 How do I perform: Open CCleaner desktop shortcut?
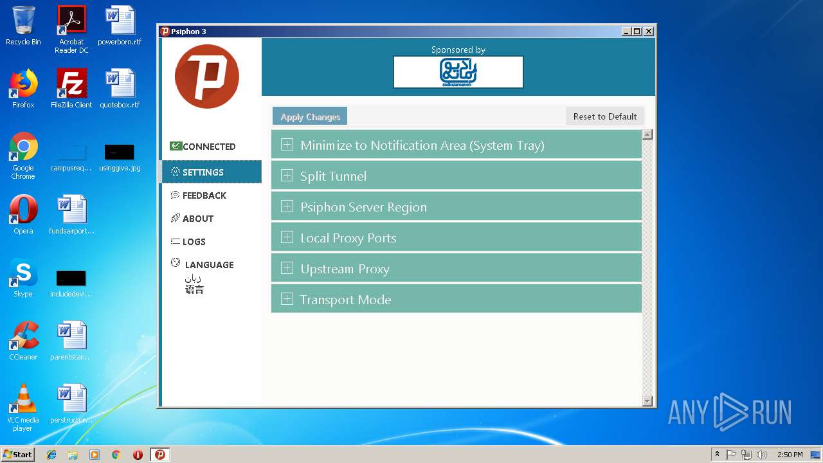pyautogui.click(x=23, y=341)
